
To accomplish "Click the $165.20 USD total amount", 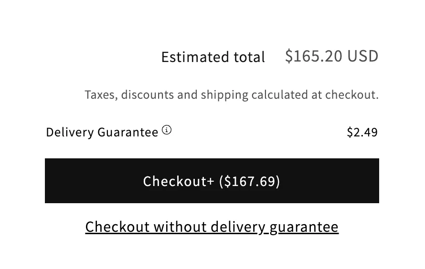I will (331, 56).
